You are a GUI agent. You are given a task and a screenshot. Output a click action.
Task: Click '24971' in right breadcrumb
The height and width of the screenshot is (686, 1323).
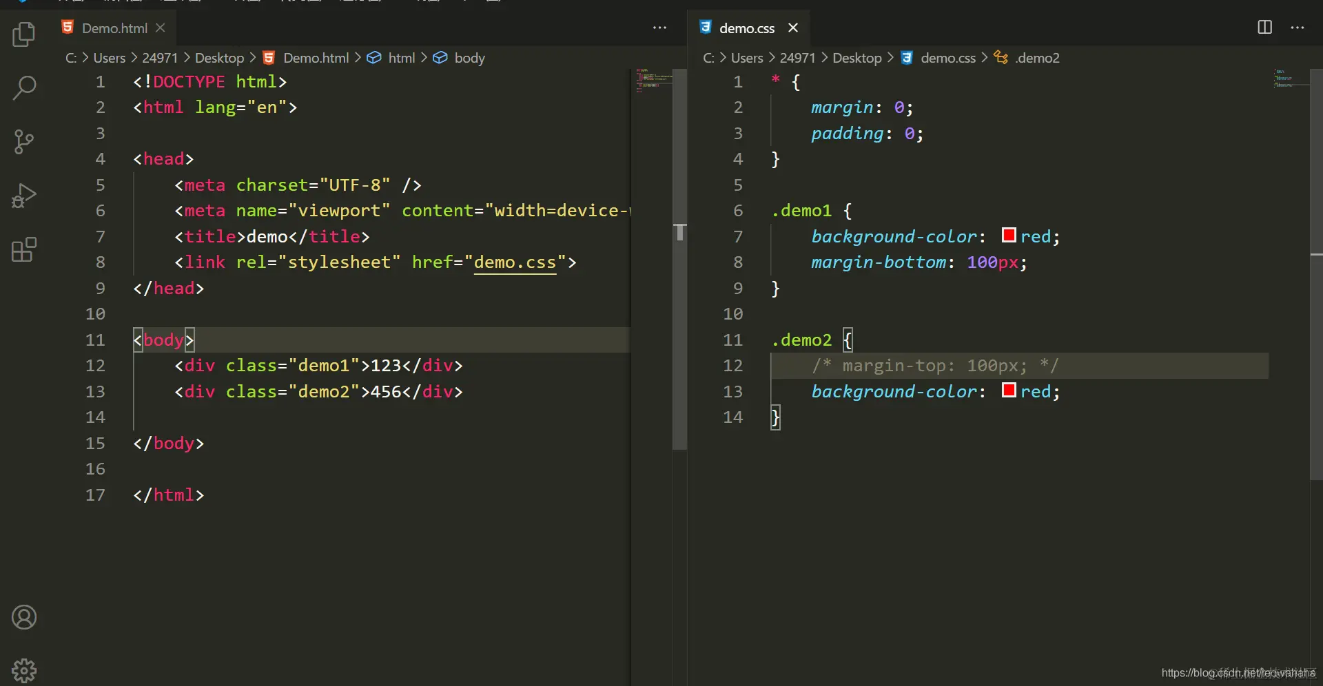797,58
